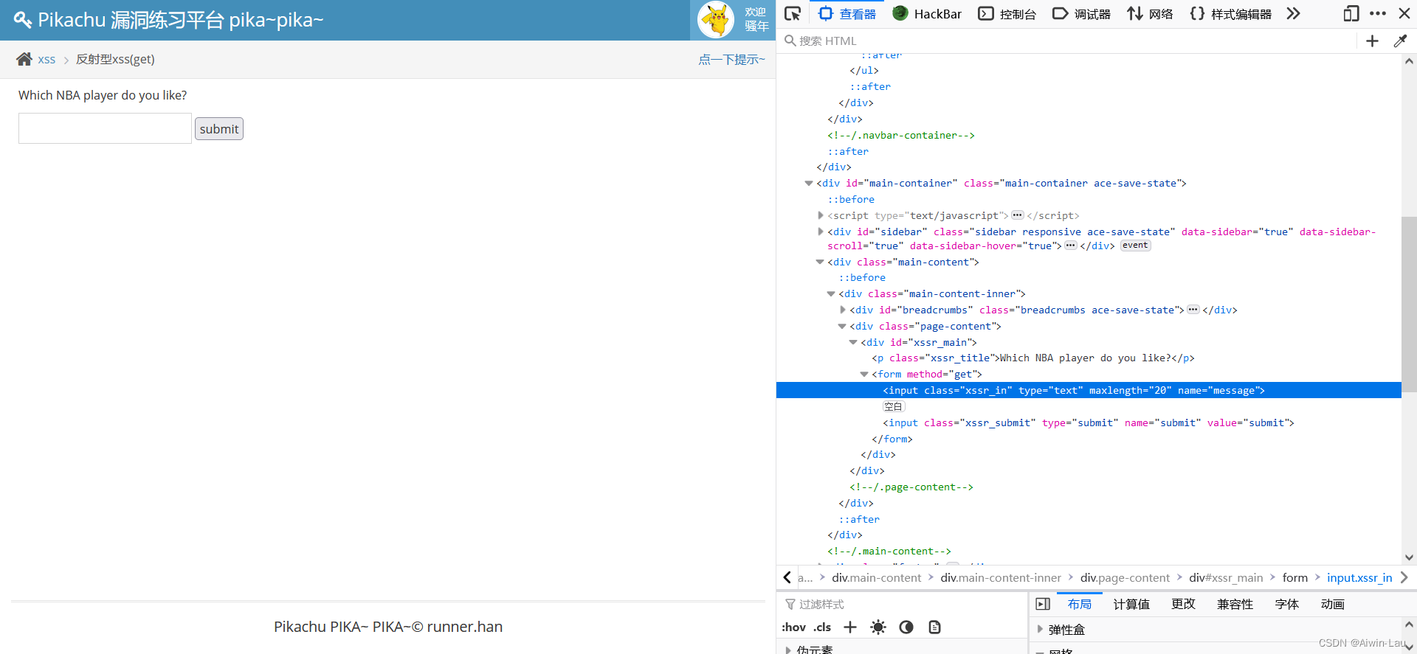Add a new style rule plus
The height and width of the screenshot is (654, 1417).
(x=850, y=627)
